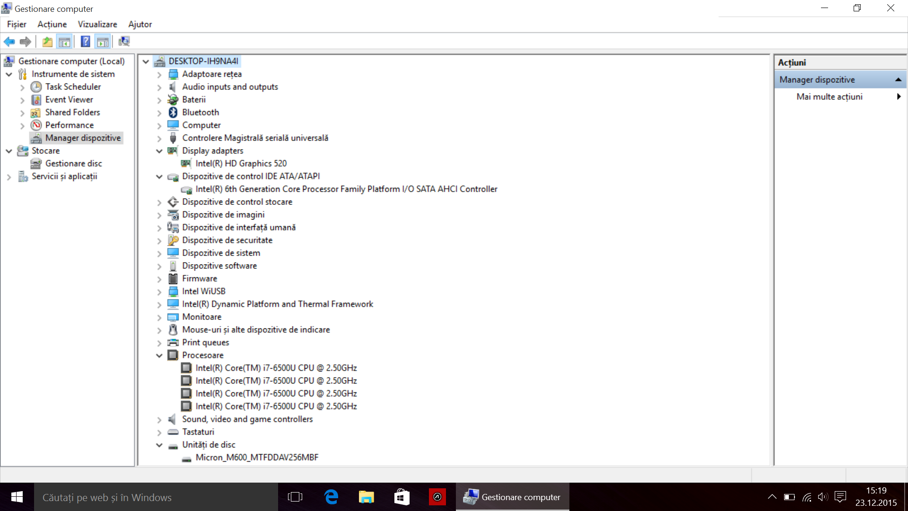Image resolution: width=908 pixels, height=511 pixels.
Task: Click the Back arrow toolbar icon
Action: (9, 42)
